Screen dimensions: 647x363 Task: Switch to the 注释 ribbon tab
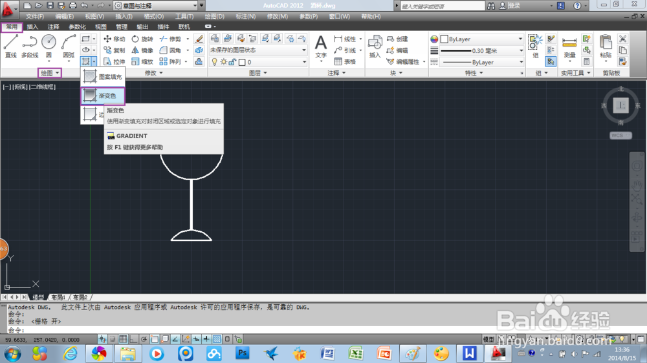tap(53, 26)
